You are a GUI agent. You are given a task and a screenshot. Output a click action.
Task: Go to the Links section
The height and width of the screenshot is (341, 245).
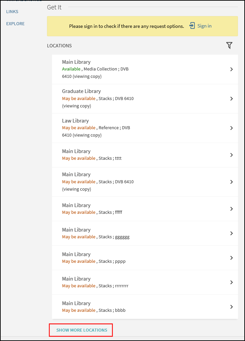(x=12, y=11)
